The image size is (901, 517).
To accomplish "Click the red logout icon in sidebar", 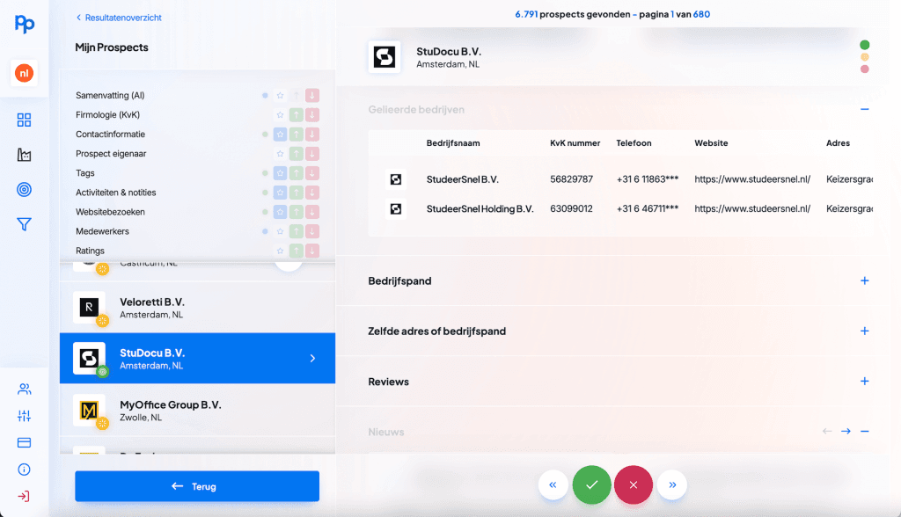I will 24,496.
